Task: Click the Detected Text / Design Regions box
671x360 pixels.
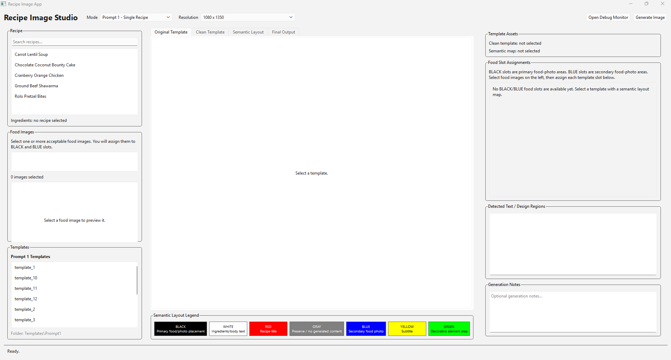Action: [x=573, y=244]
